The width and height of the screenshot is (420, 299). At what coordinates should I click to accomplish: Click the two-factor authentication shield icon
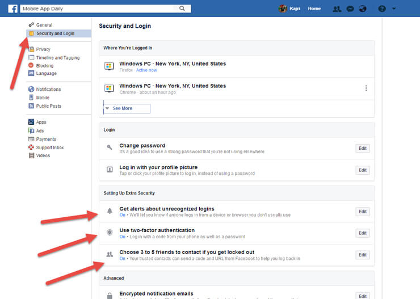pos(110,233)
